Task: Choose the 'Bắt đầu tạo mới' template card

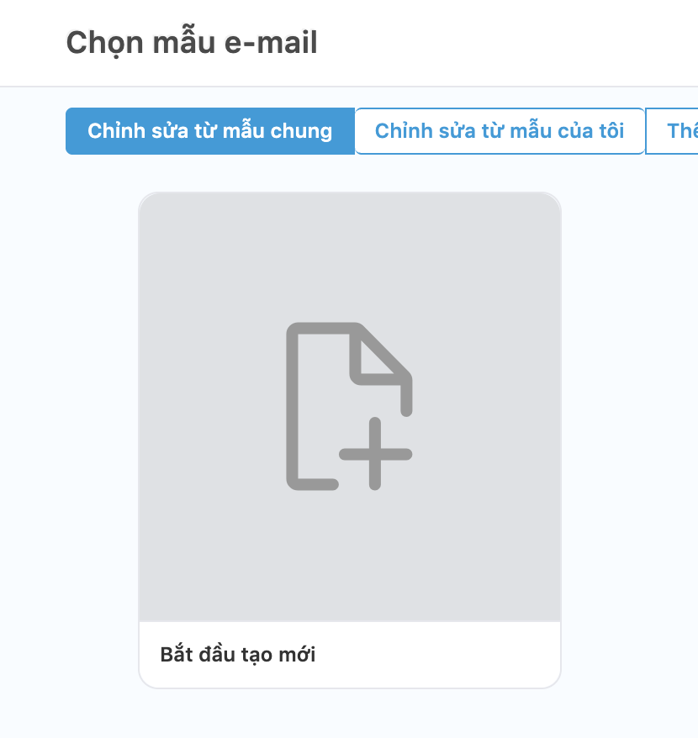Action: coord(350,440)
